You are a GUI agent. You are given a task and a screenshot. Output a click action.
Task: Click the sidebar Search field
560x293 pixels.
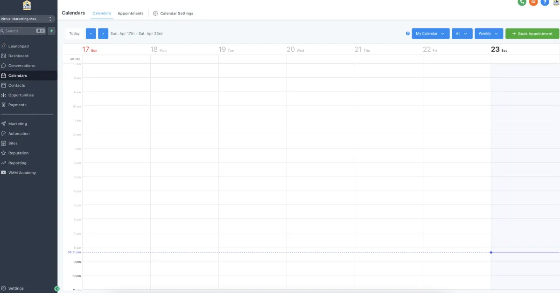pyautogui.click(x=23, y=31)
